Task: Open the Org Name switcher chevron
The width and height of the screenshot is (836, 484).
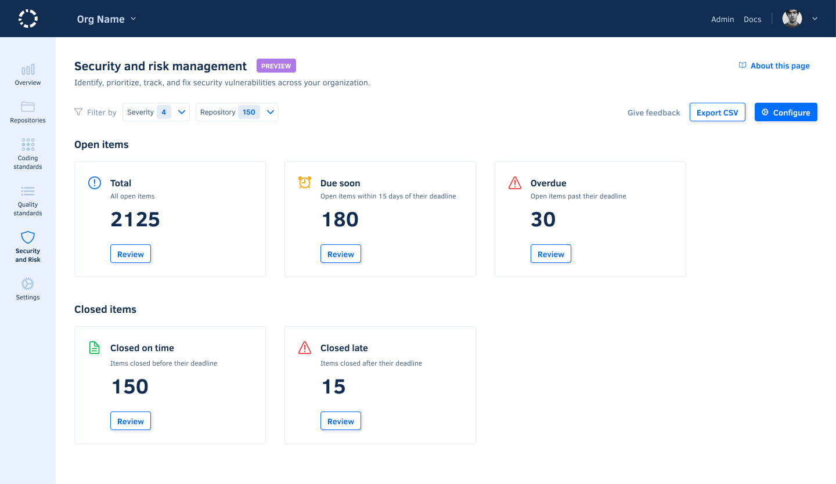Action: (134, 19)
